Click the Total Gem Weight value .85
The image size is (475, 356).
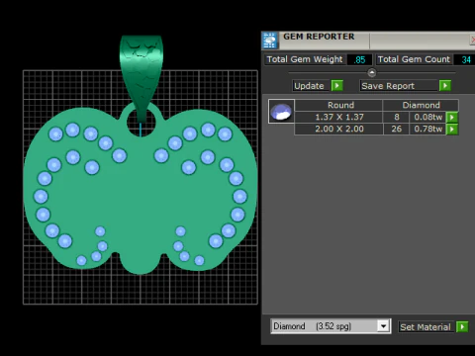click(x=360, y=59)
